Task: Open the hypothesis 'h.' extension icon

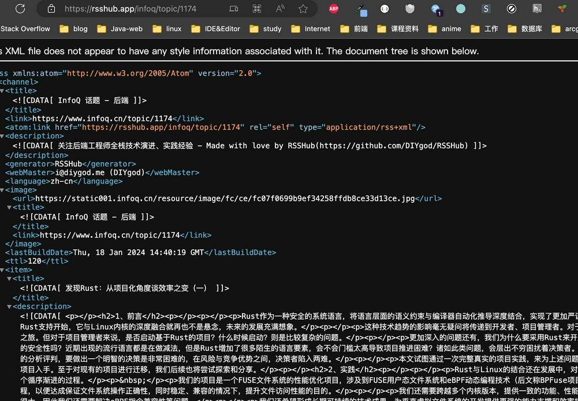Action: pos(537,9)
